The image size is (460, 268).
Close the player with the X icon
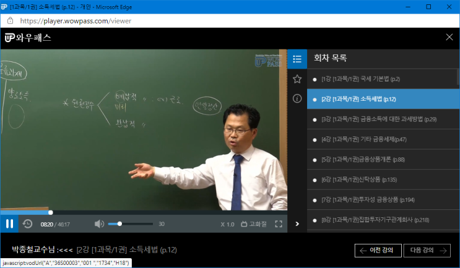click(x=449, y=37)
